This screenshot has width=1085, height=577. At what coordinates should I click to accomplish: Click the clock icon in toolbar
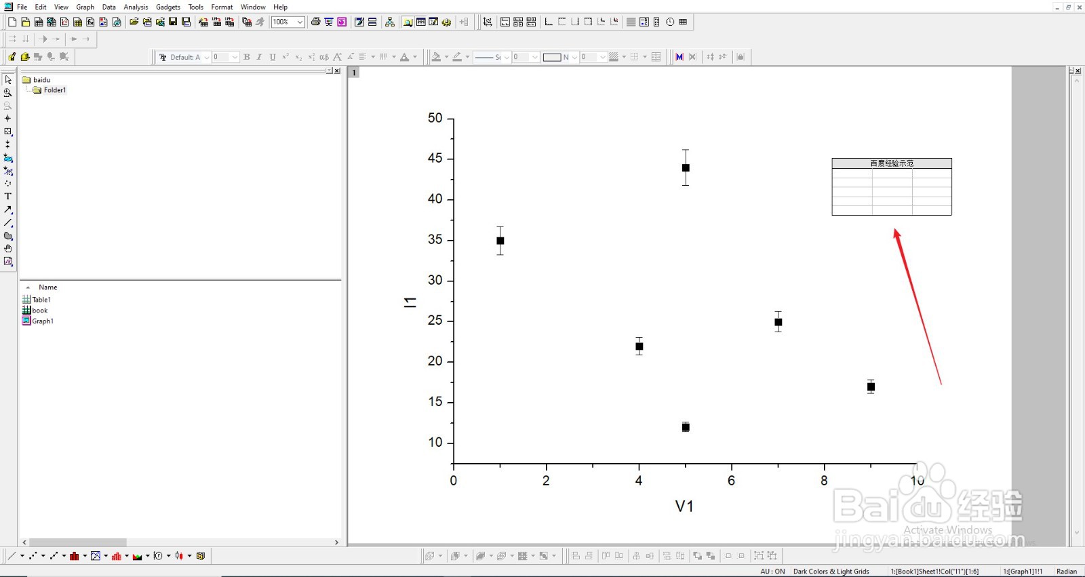pyautogui.click(x=670, y=22)
